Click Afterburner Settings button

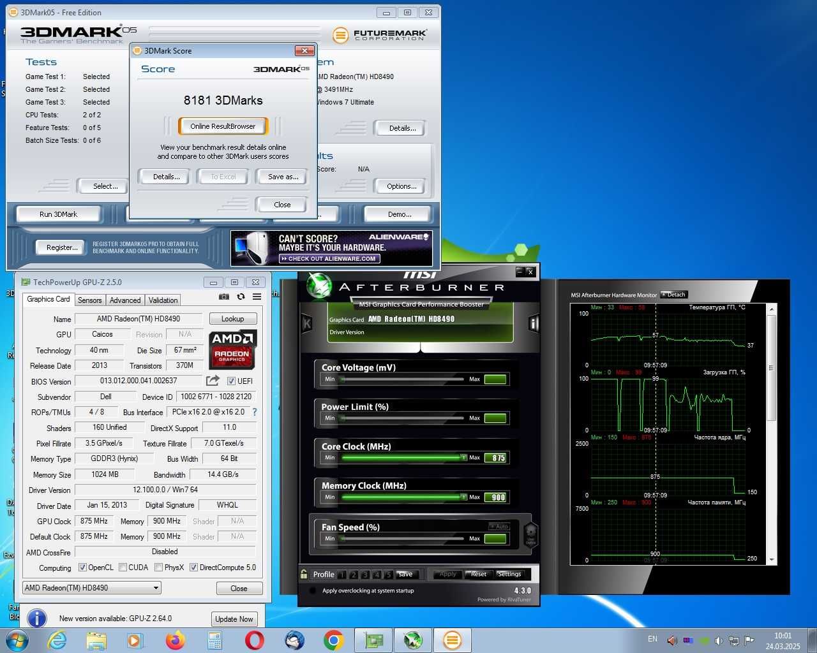click(509, 574)
